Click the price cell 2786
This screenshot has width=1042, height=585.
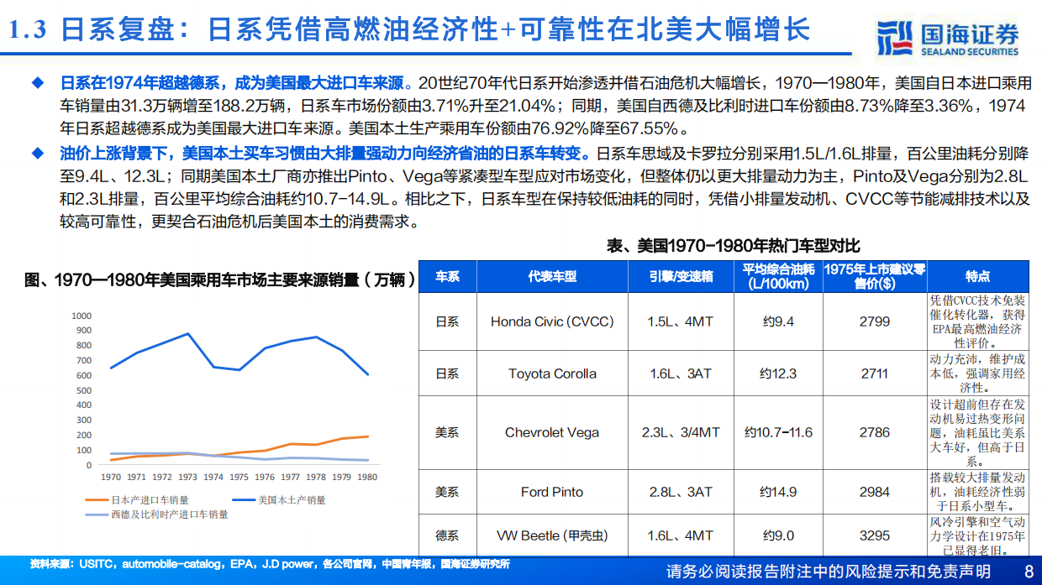click(874, 432)
